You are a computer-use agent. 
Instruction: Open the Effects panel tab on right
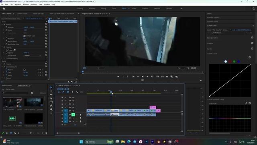[209, 13]
